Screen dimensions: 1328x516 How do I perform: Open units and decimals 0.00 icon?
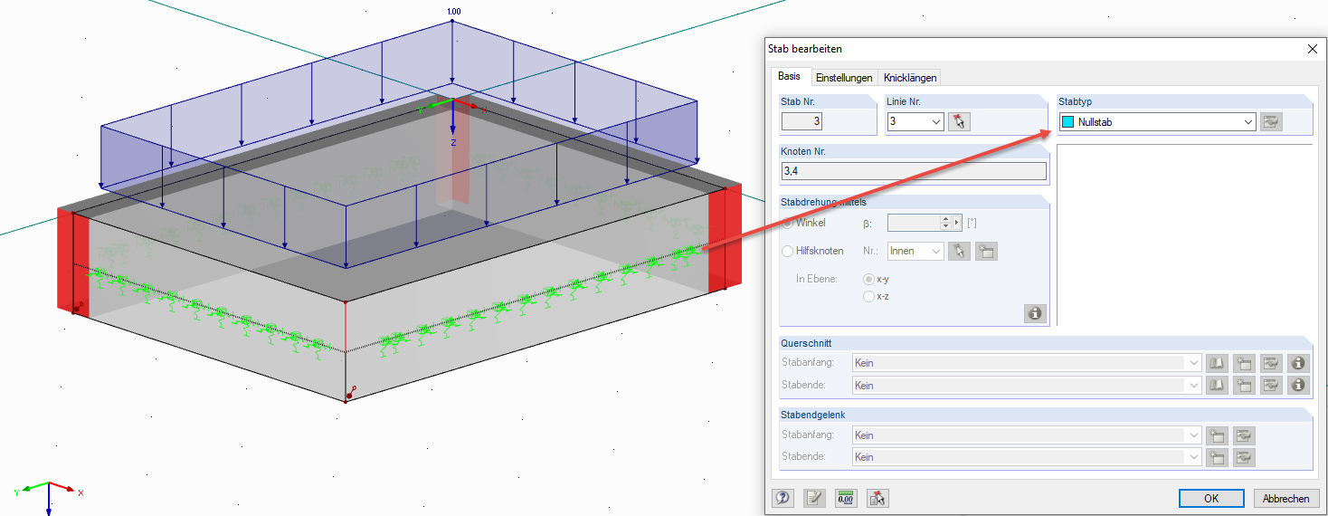(x=846, y=497)
